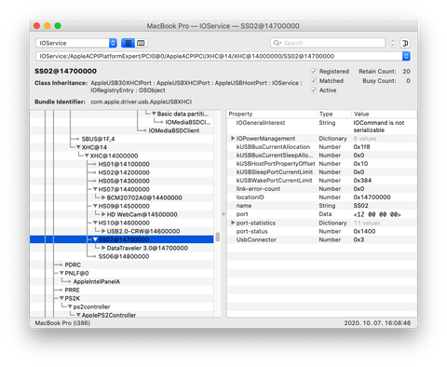Switch to column browser view icon

coord(141,43)
